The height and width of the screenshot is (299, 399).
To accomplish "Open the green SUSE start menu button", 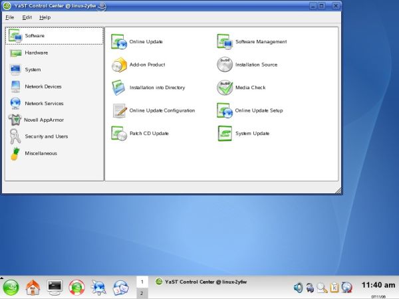I will click(11, 288).
